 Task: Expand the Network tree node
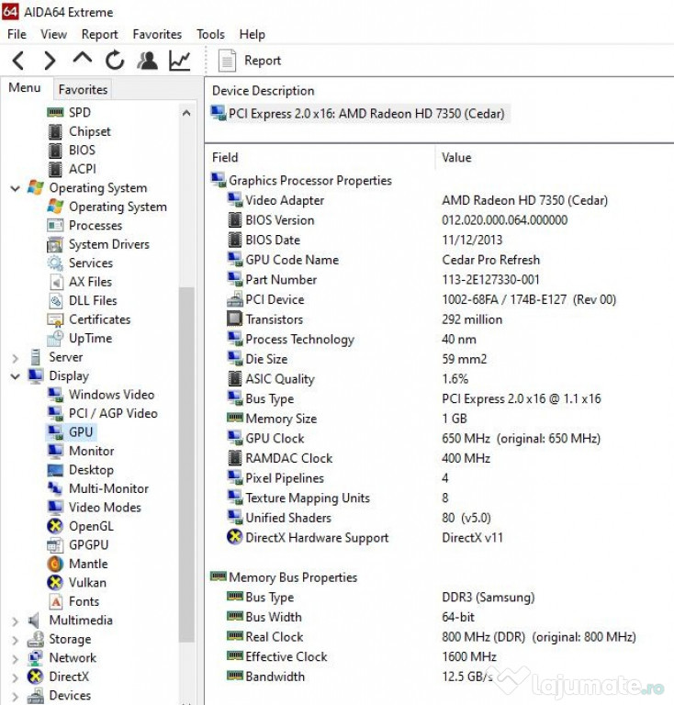16,659
